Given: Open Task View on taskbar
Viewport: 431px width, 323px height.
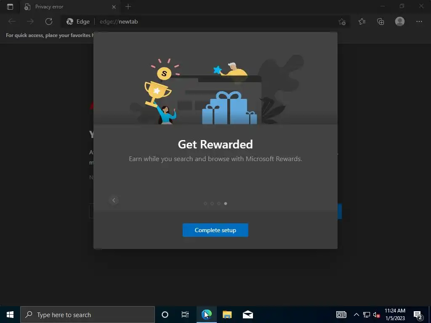Looking at the screenshot, I should pyautogui.click(x=185, y=315).
